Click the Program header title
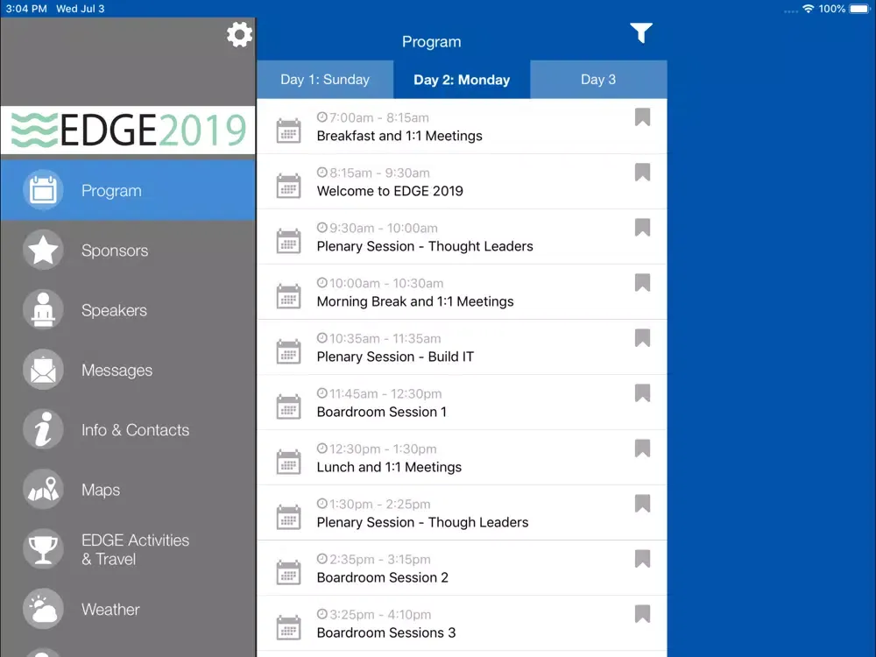The image size is (876, 657). [x=431, y=41]
